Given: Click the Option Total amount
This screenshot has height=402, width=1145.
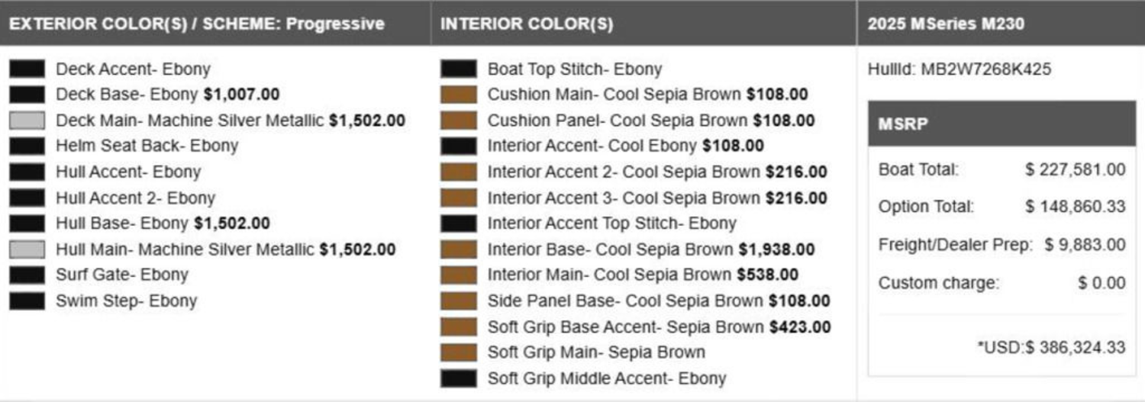Looking at the screenshot, I should click(1075, 207).
